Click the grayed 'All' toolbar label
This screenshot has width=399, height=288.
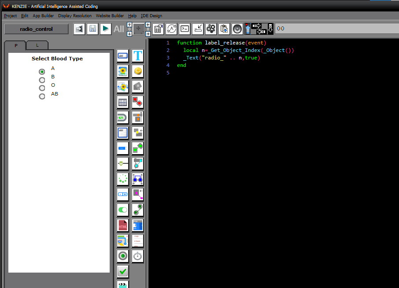[x=119, y=29]
